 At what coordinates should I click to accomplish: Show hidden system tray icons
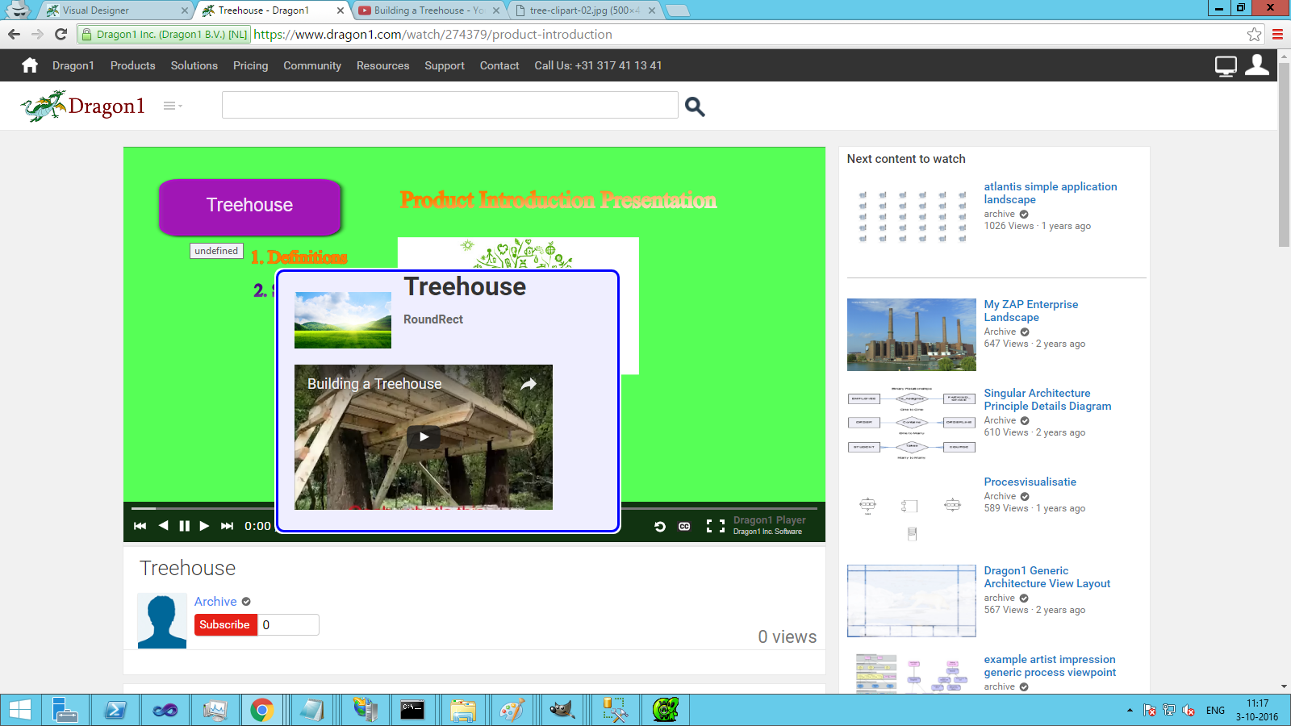point(1130,711)
